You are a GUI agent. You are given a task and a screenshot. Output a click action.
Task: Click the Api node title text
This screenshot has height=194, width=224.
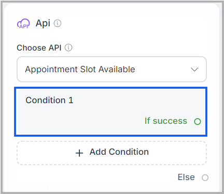(x=43, y=23)
